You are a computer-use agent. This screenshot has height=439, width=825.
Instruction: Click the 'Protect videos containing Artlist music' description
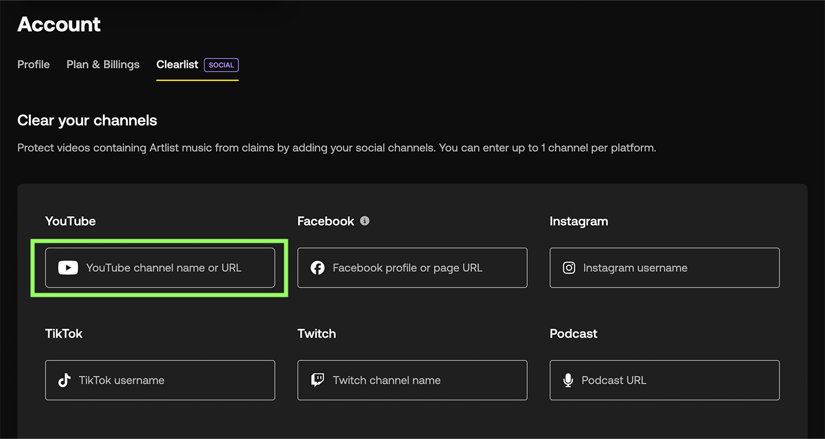tap(337, 148)
